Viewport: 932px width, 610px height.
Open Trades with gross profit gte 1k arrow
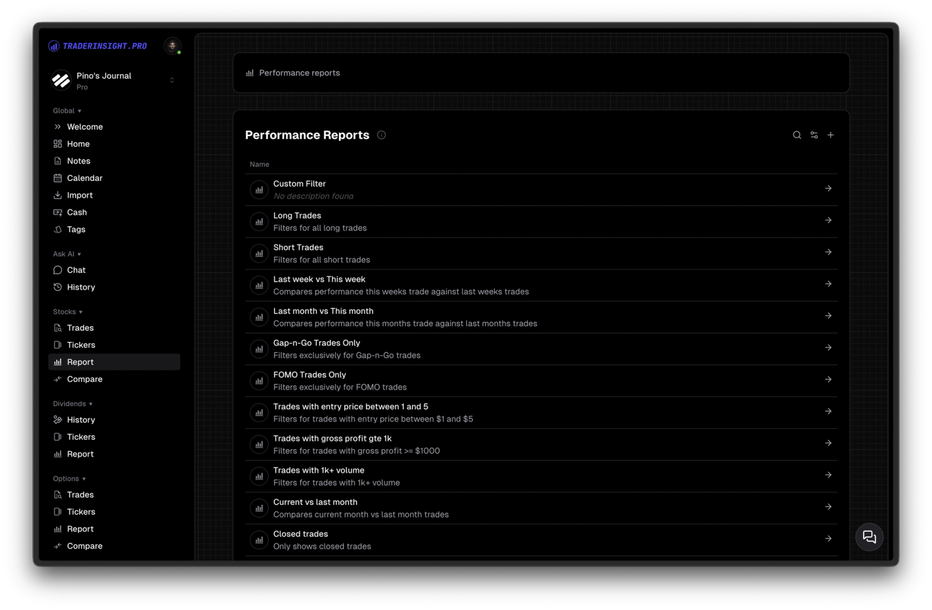[x=828, y=443]
